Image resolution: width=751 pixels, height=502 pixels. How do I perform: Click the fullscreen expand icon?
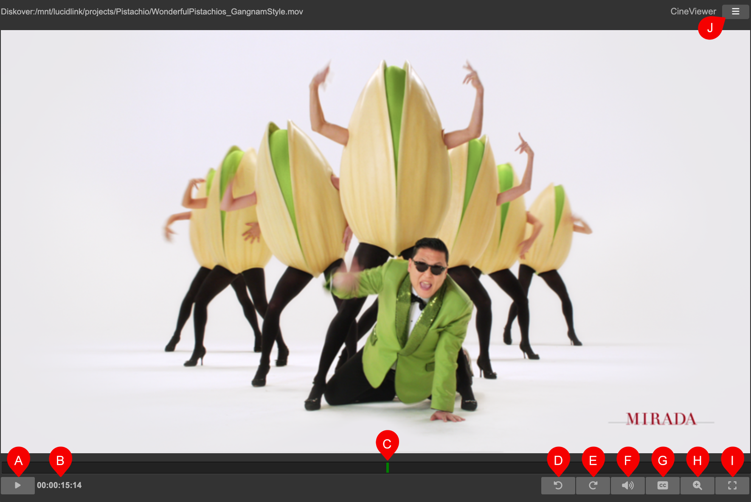coord(732,485)
